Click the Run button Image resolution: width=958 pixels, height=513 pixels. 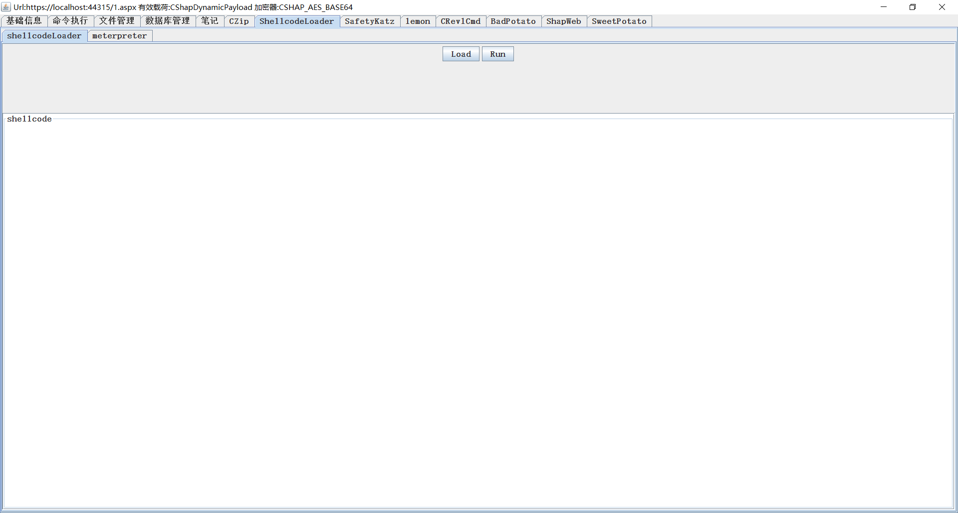(x=498, y=54)
